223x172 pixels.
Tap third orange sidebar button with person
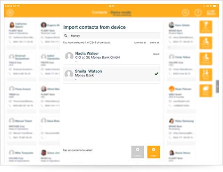pyautogui.click(x=206, y=59)
